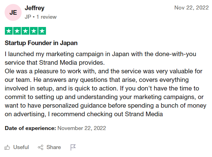Open reviewer Jeffrey's profile name
The width and height of the screenshot is (212, 157).
35,8
